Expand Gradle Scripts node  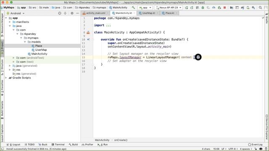click(6, 78)
